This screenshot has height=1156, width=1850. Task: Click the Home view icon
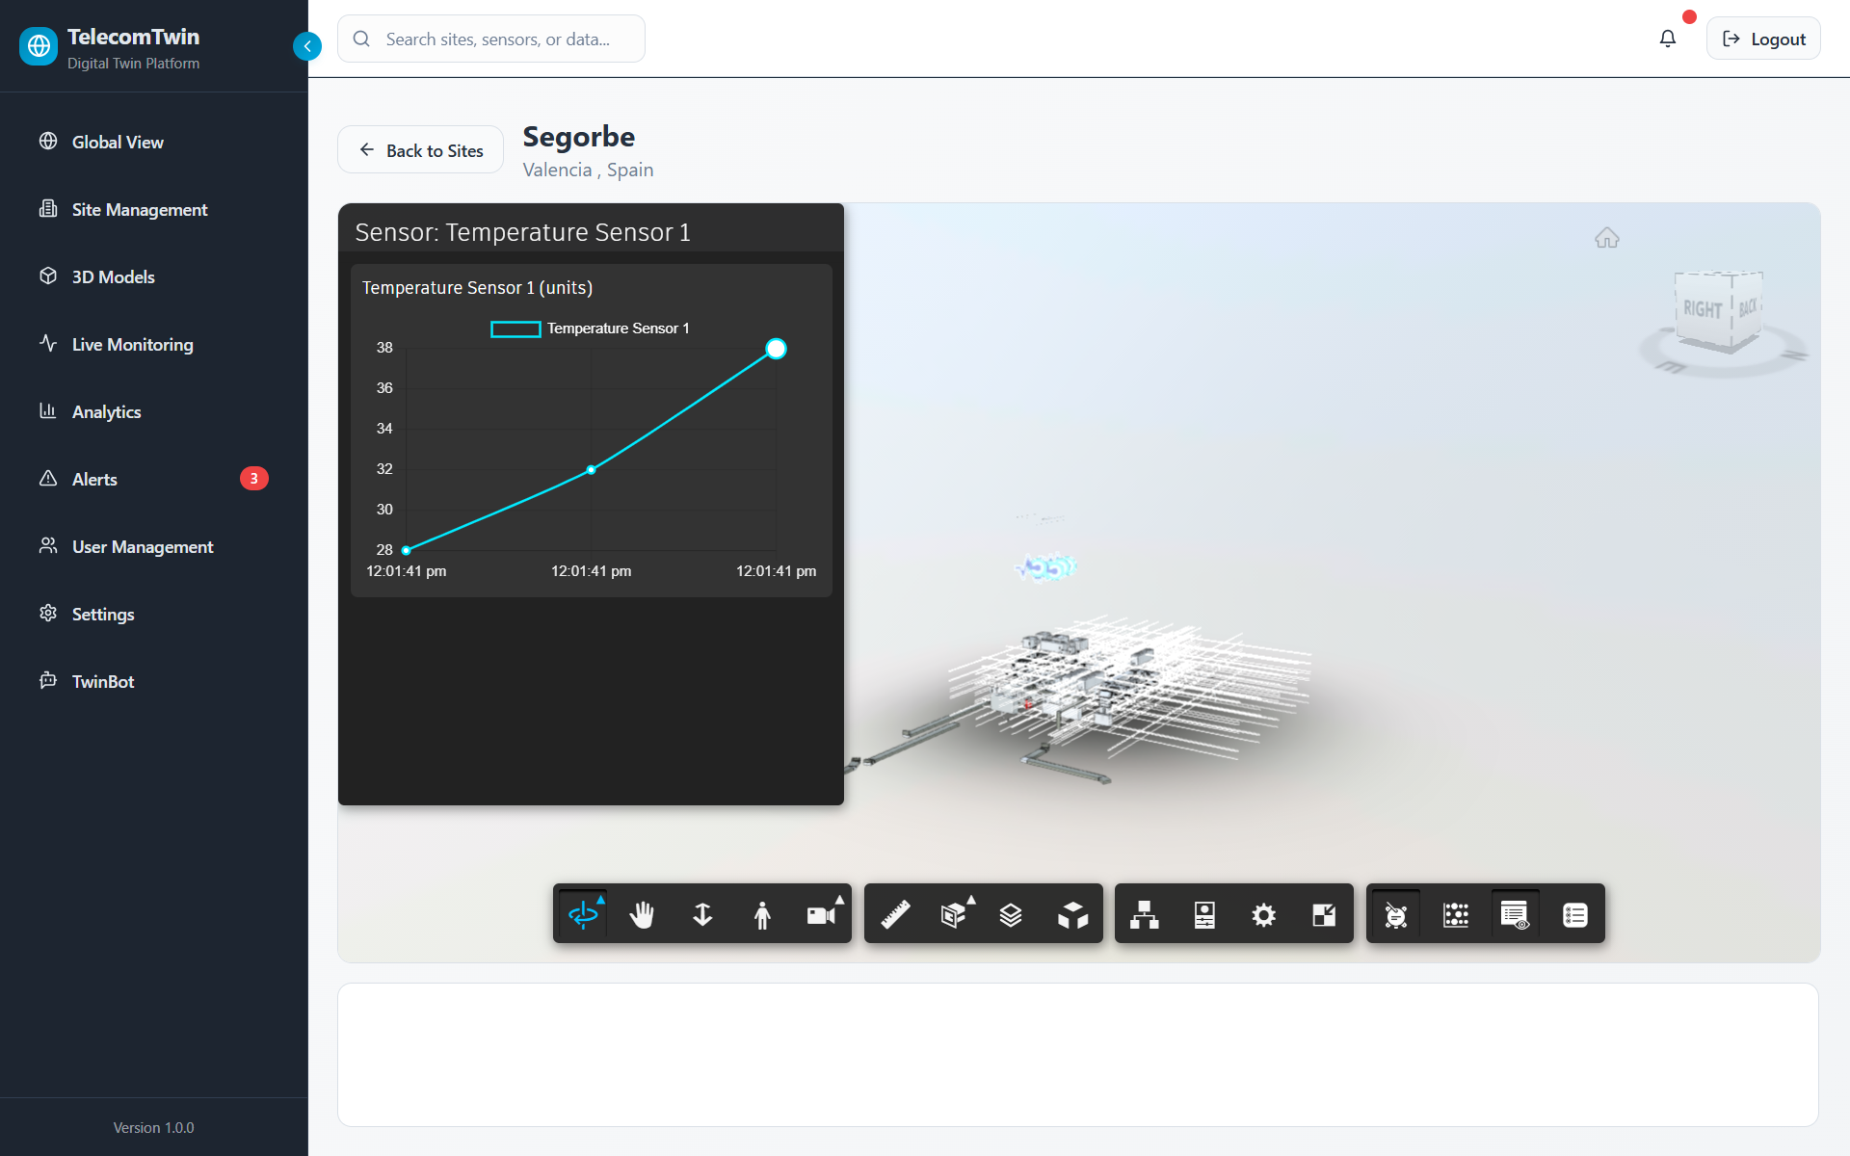pyautogui.click(x=1606, y=238)
